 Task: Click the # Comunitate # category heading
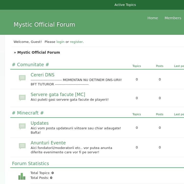pos(30,65)
